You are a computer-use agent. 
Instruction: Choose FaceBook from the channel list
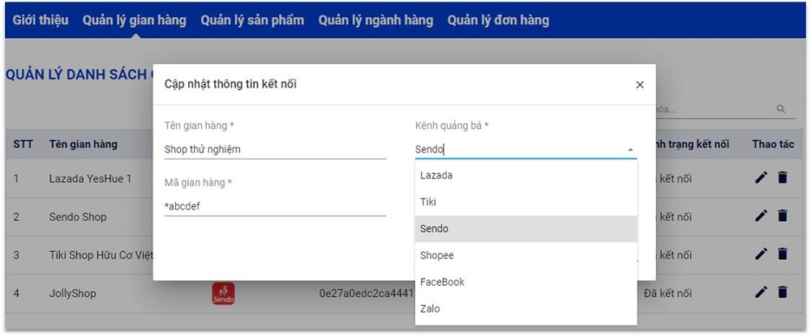click(x=526, y=283)
